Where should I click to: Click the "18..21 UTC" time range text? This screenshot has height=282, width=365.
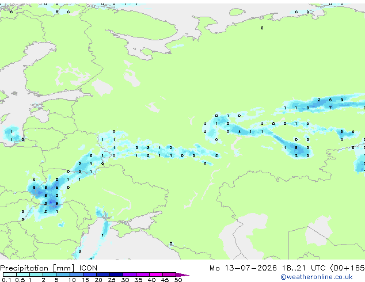[303, 268]
